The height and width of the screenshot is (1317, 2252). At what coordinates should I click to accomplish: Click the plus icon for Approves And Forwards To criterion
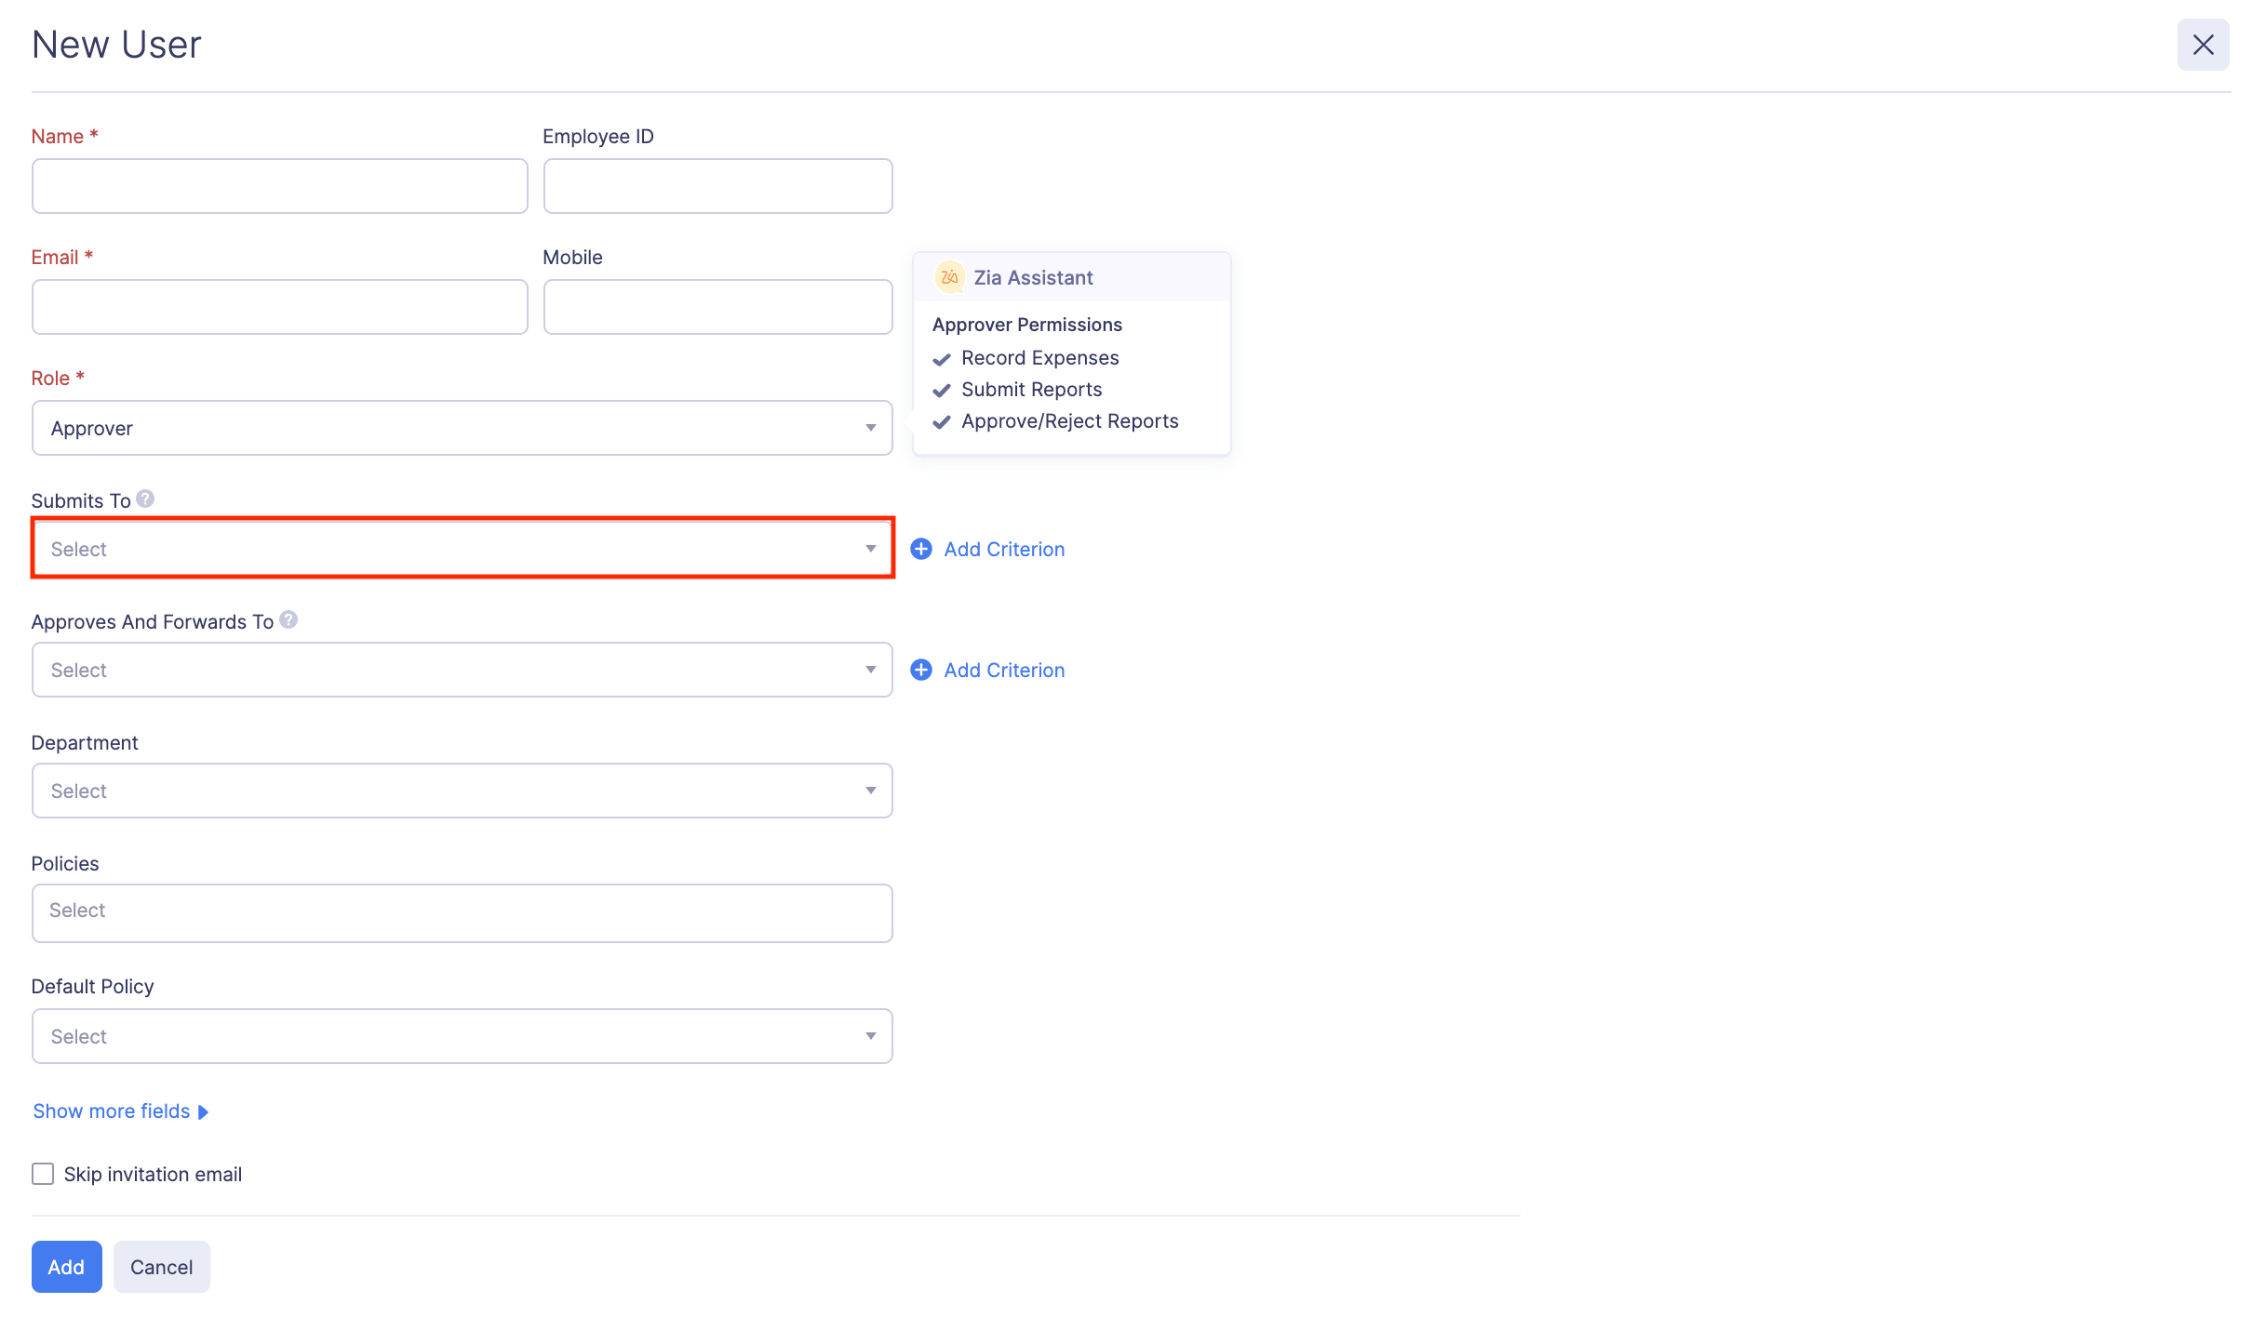[x=921, y=670]
